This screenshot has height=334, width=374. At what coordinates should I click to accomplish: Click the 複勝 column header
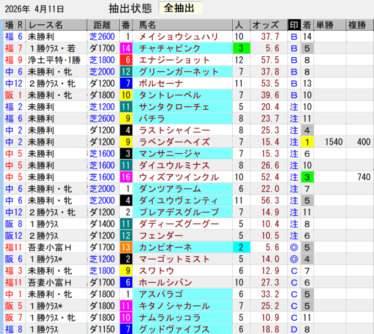(x=360, y=25)
